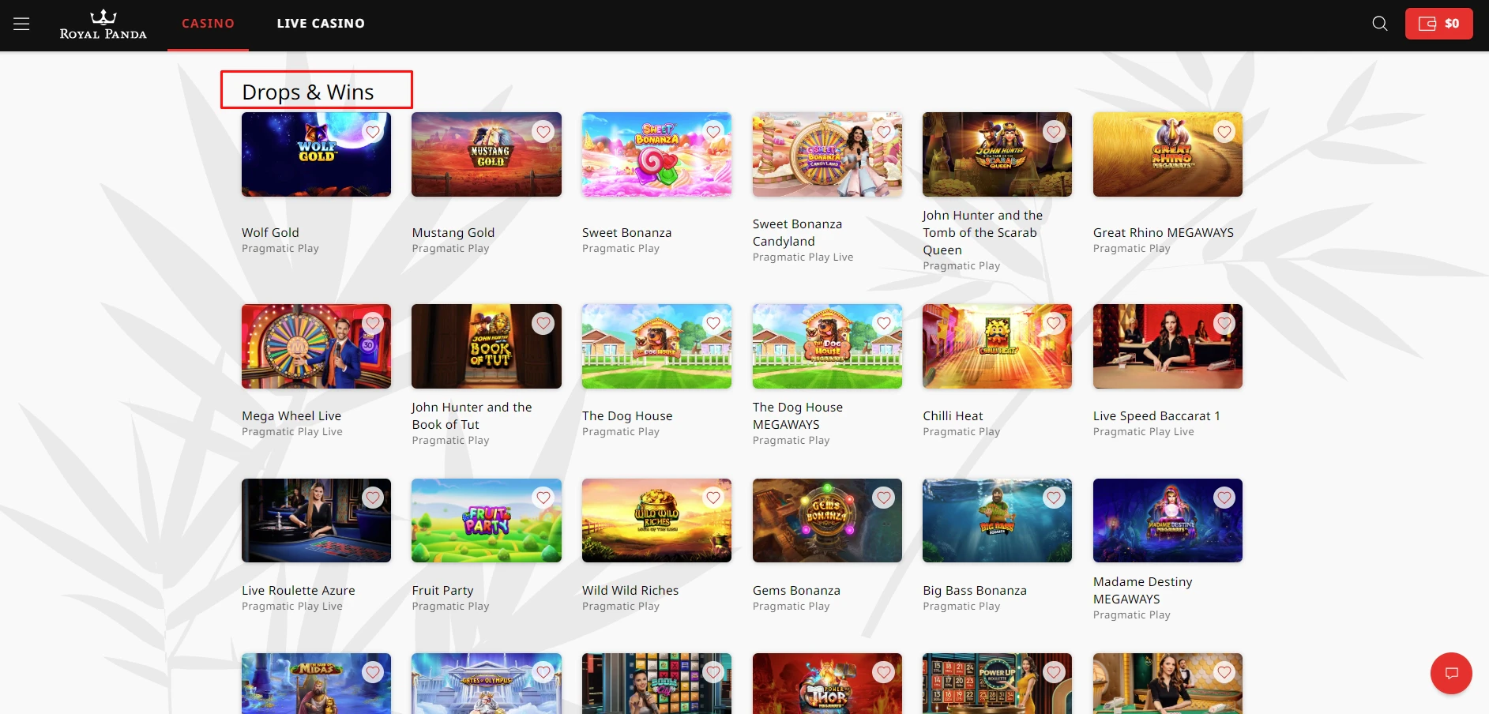Click Madame Destiny MEGAWAYS title

(x=1143, y=590)
